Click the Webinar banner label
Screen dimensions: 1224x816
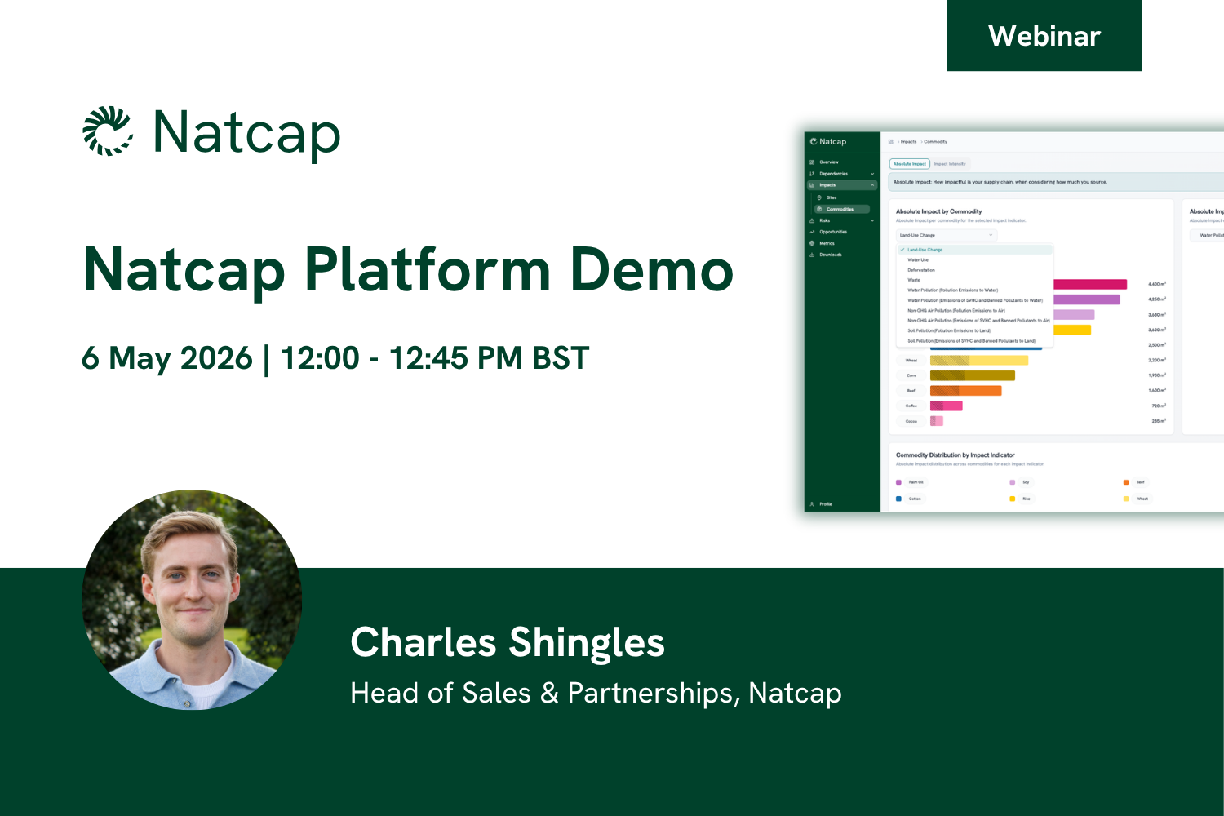click(1044, 37)
